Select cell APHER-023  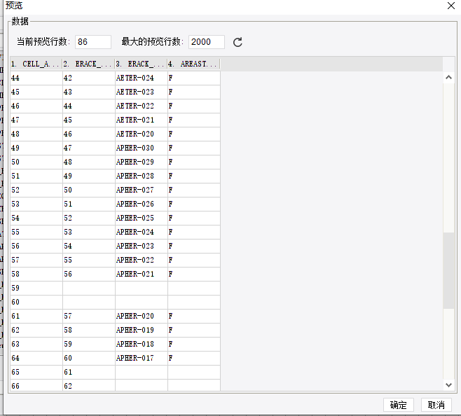[141, 246]
